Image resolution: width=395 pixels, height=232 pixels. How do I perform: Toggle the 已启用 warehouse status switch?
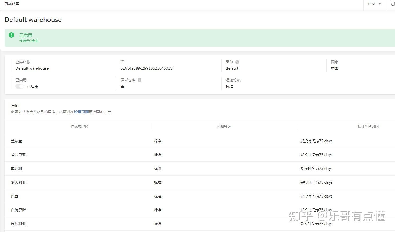(x=19, y=86)
